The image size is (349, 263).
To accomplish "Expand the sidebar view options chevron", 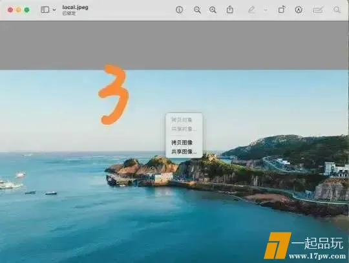I will pos(54,10).
